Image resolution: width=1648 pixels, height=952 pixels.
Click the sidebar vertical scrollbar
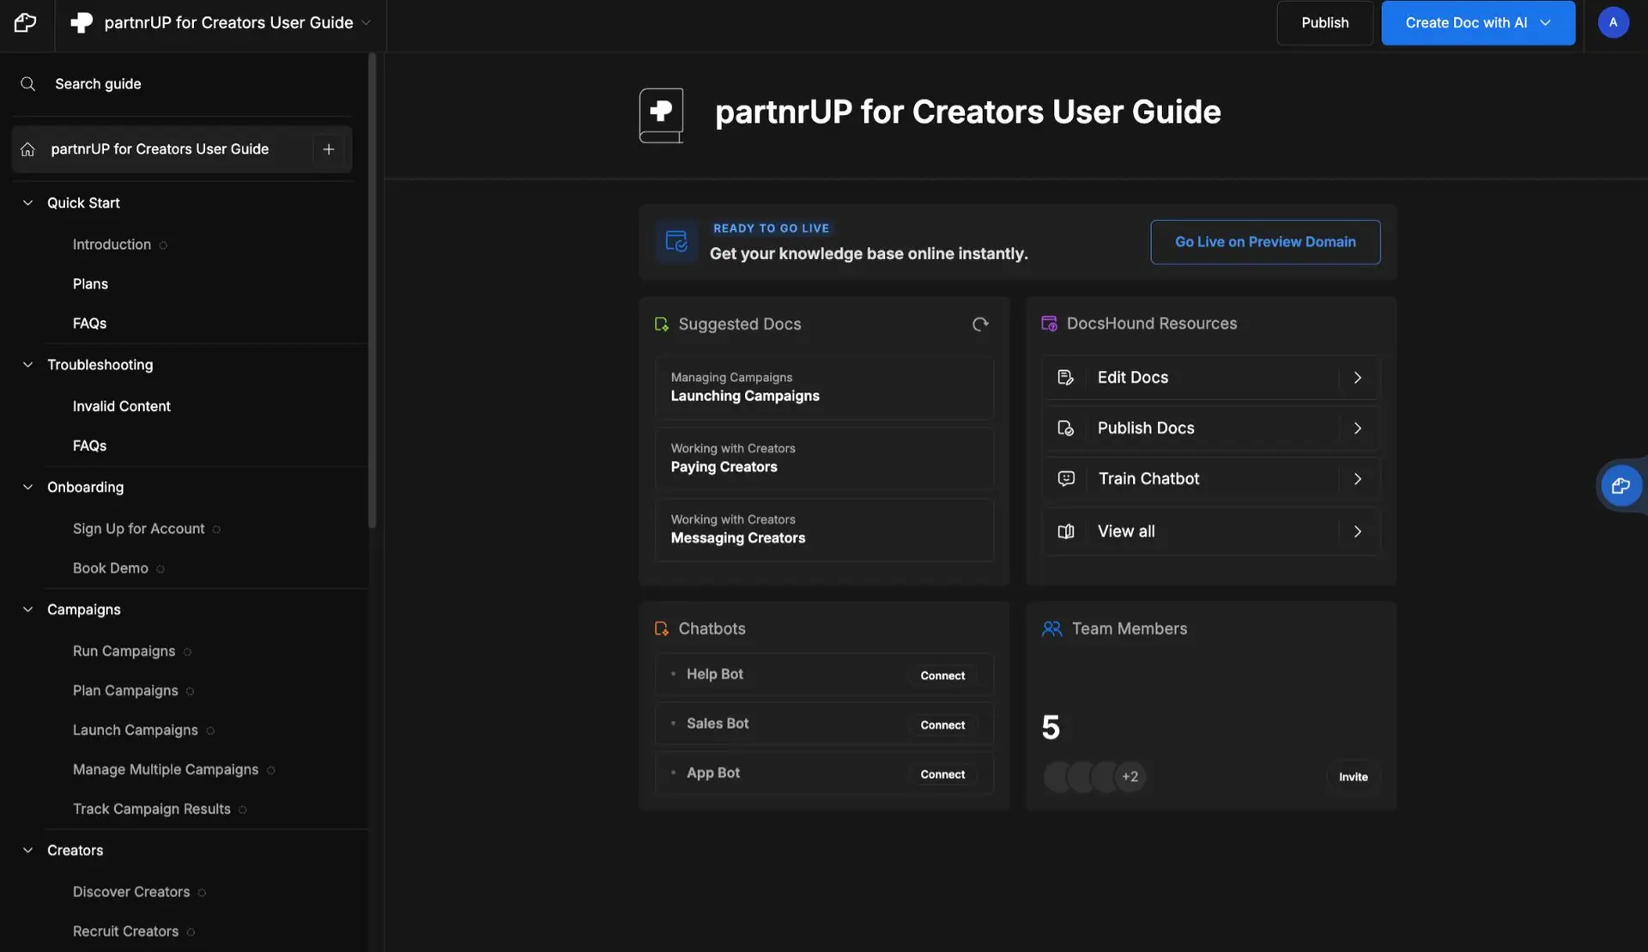tap(372, 292)
